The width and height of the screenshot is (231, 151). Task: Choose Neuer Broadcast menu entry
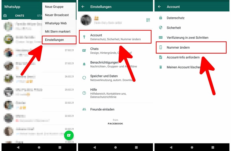click(x=59, y=15)
